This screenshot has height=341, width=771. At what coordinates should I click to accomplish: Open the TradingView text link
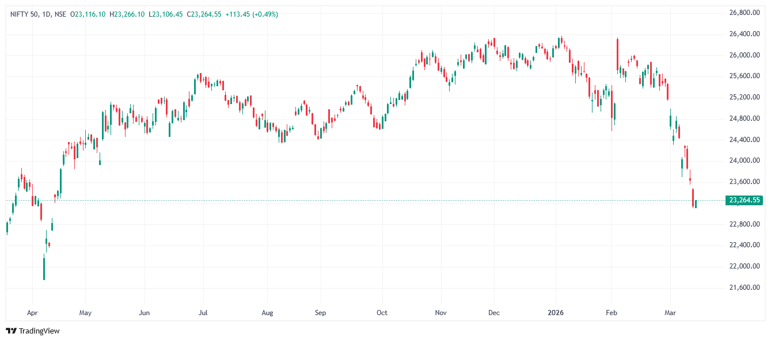point(39,331)
